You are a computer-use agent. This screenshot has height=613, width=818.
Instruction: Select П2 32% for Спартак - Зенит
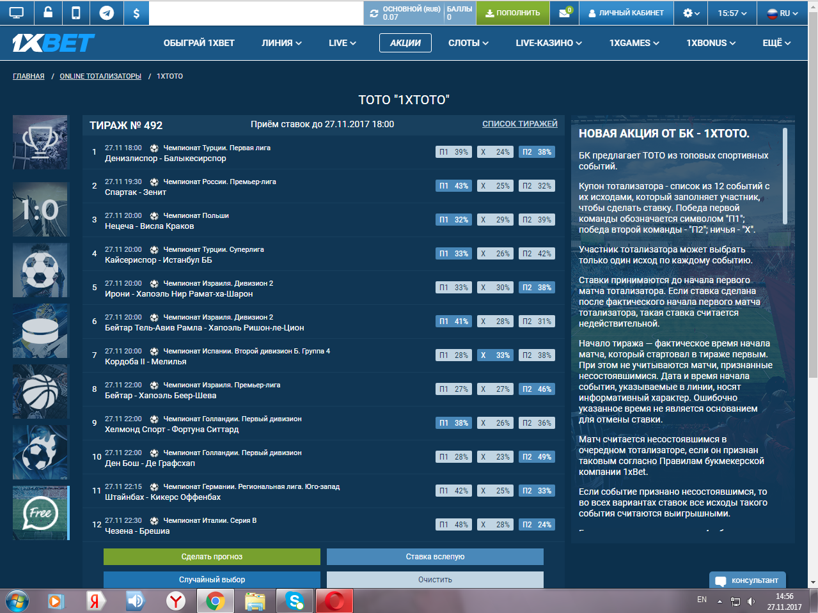coord(537,186)
